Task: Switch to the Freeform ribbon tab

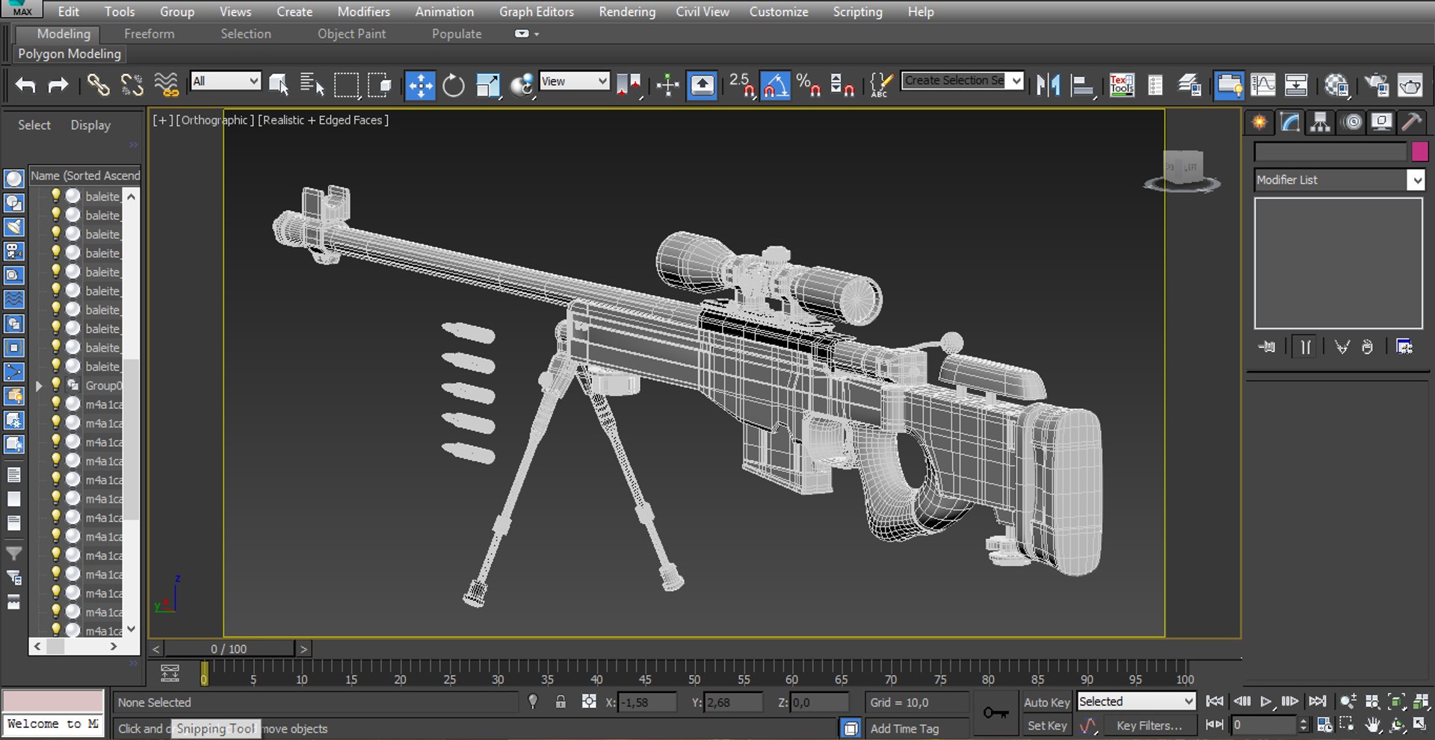Action: coord(149,34)
